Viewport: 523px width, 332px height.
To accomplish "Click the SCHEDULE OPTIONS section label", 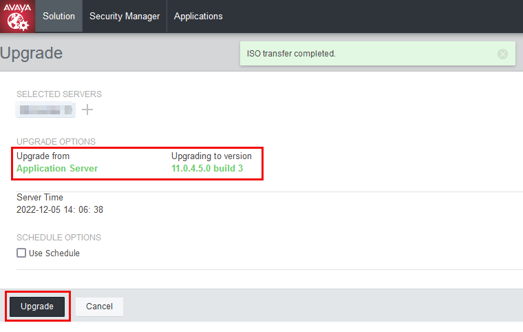I will pyautogui.click(x=58, y=238).
